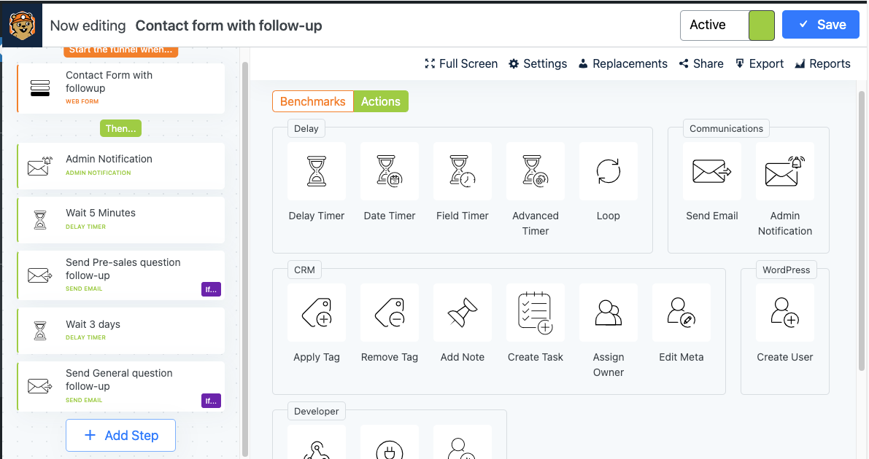Open the If condition on General question step
869x459 pixels.
(x=211, y=400)
